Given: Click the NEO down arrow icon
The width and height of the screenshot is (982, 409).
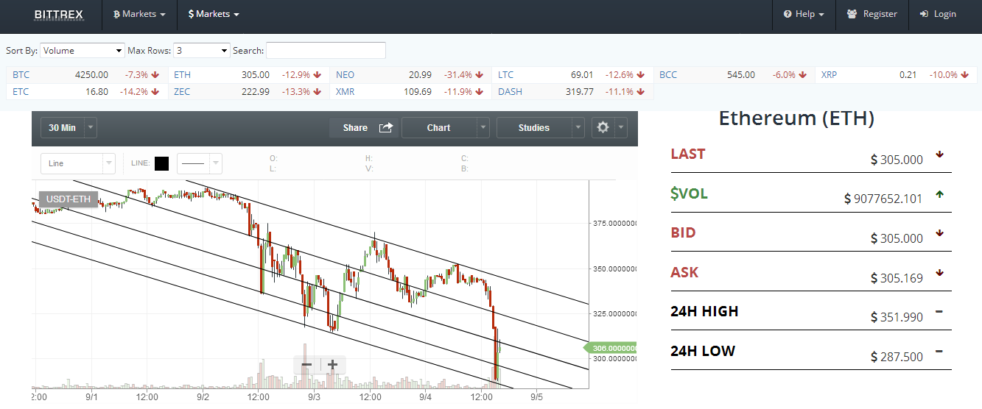Looking at the screenshot, I should pyautogui.click(x=479, y=75).
